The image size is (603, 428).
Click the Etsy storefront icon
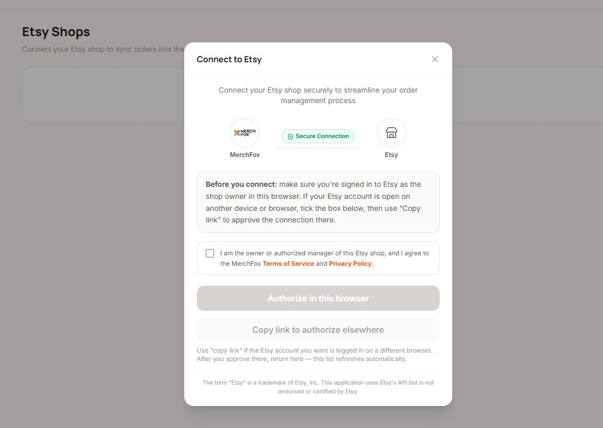391,133
